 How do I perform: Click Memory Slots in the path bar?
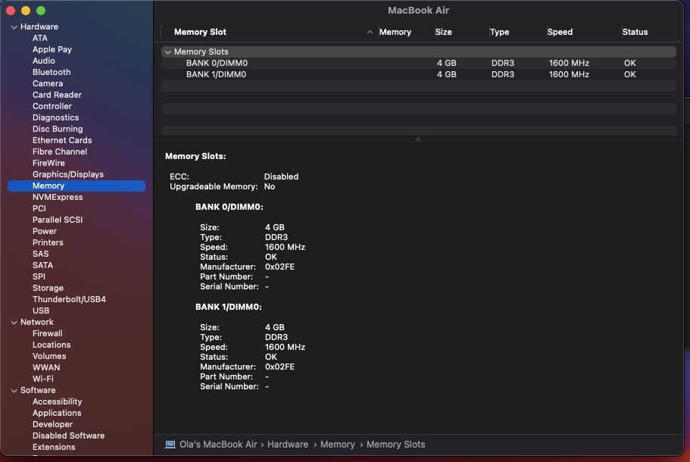396,445
